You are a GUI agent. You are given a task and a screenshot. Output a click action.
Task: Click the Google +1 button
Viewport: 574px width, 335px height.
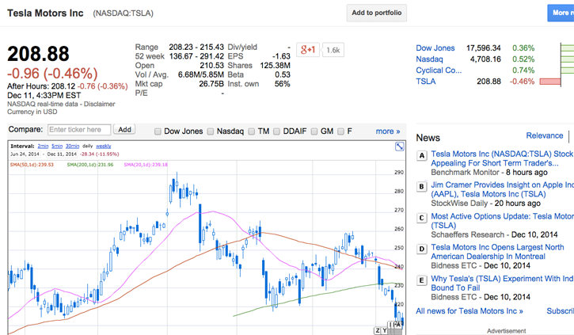click(x=308, y=50)
